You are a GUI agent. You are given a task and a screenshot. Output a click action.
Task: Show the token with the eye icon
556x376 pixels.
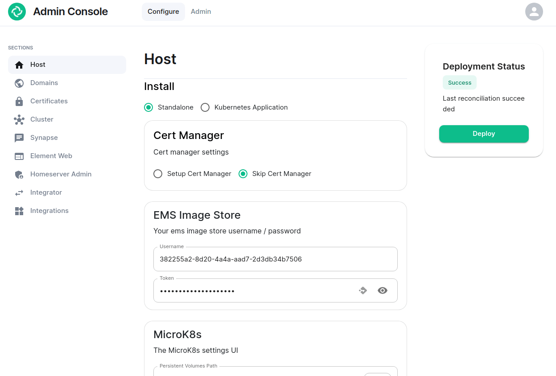point(382,290)
